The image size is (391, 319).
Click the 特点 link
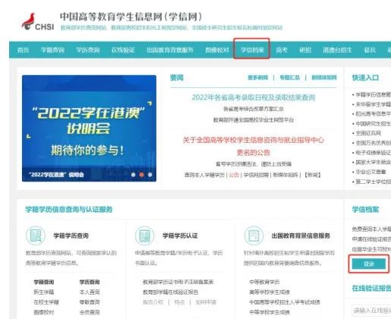[179, 302]
